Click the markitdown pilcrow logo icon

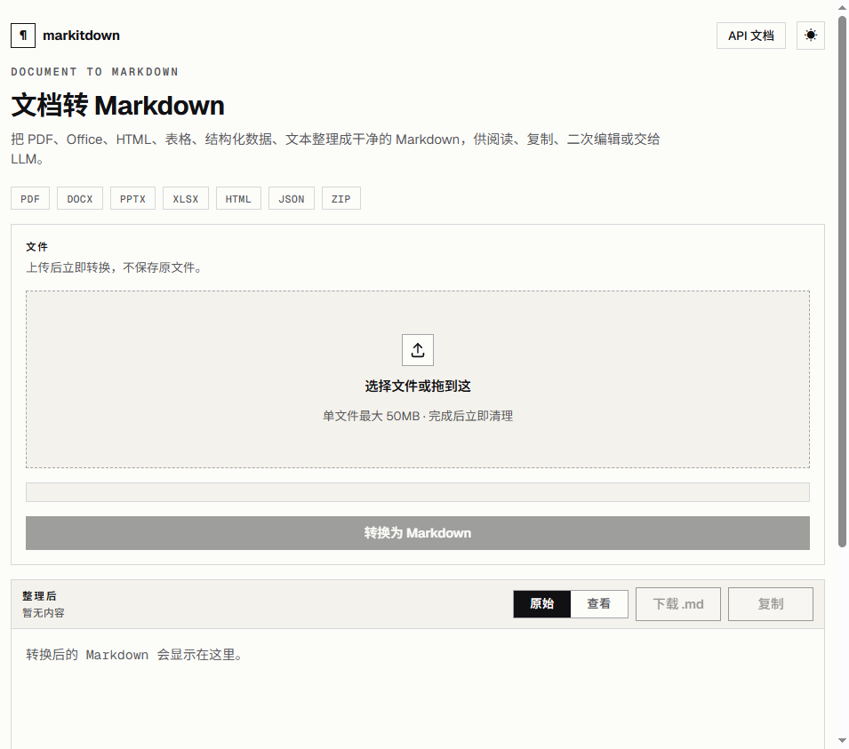point(23,36)
